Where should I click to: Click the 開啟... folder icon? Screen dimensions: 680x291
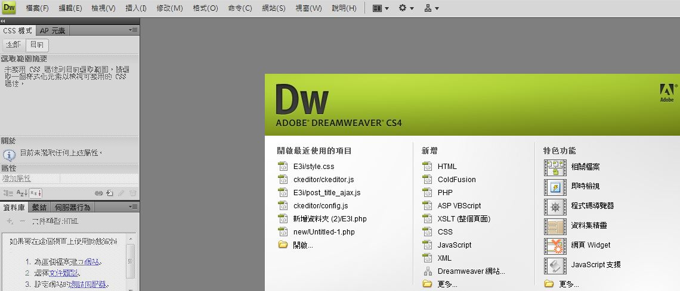(x=283, y=245)
